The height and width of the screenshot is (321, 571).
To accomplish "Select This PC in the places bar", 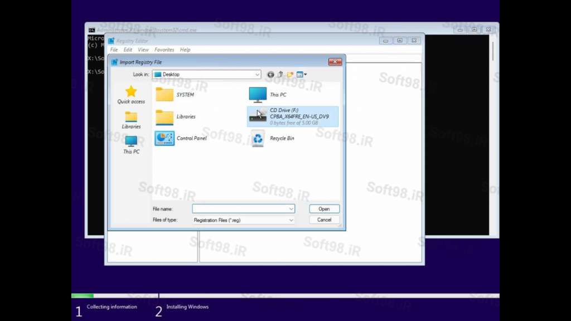I will click(x=131, y=145).
